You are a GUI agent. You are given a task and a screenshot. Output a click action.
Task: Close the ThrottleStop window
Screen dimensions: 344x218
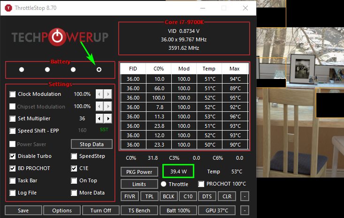pyautogui.click(x=245, y=8)
